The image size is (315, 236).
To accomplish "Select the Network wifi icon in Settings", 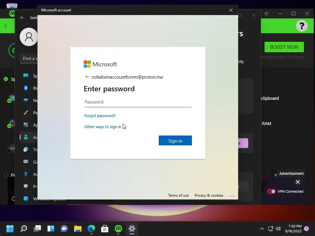I will pos(26,100).
